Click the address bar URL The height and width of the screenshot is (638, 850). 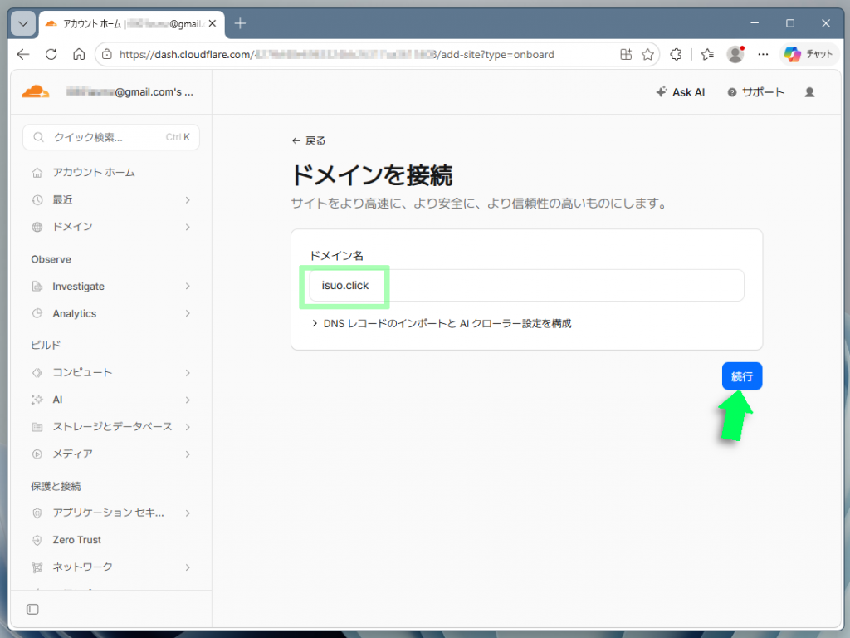pyautogui.click(x=336, y=54)
